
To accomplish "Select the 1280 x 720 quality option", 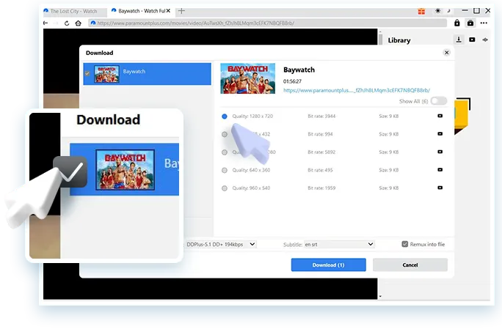I will click(225, 117).
